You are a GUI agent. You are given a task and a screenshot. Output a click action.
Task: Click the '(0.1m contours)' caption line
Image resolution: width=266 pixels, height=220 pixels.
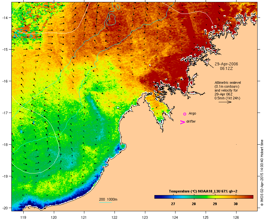point(227,86)
